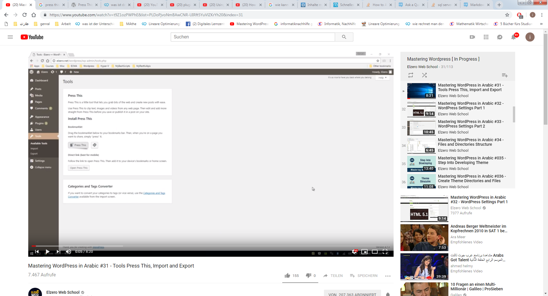
Task: Open the Chrome profile avatar in toolbar
Action: click(x=532, y=15)
